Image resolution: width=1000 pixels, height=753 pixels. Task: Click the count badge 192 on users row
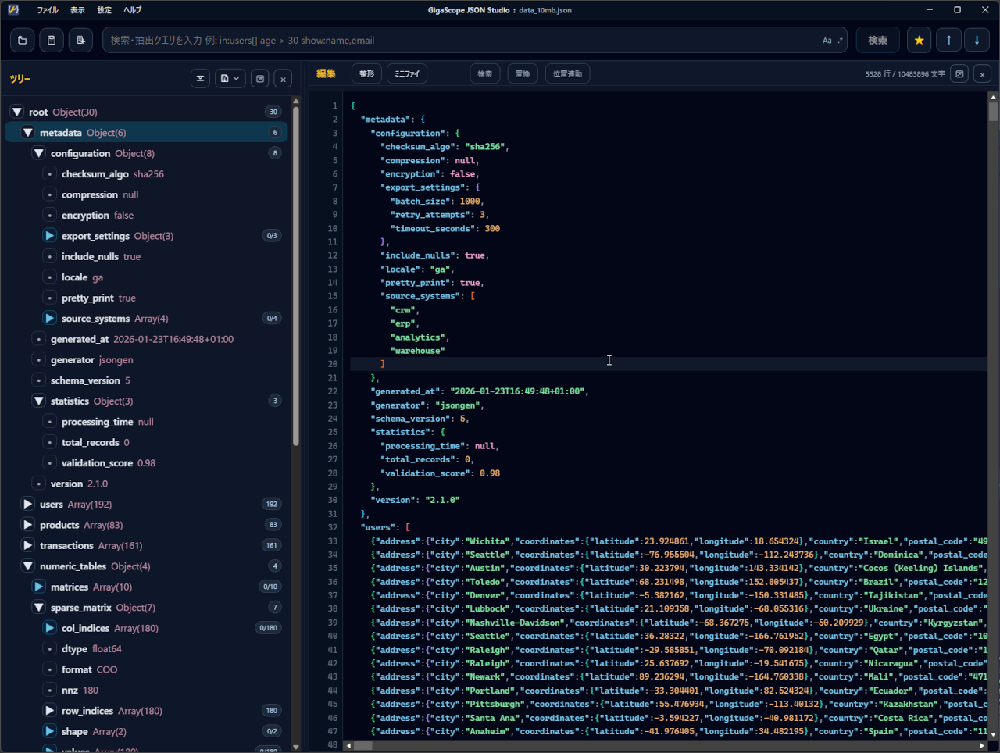(272, 504)
